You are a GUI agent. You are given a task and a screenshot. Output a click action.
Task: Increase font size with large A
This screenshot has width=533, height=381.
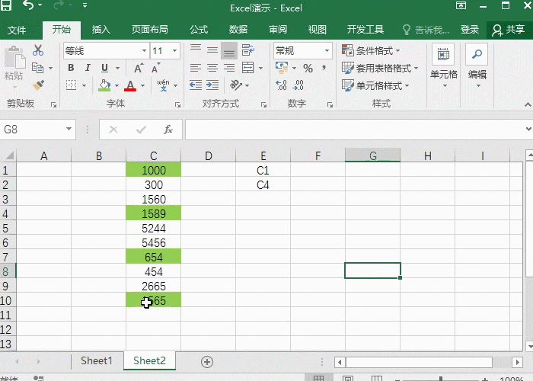(x=139, y=68)
